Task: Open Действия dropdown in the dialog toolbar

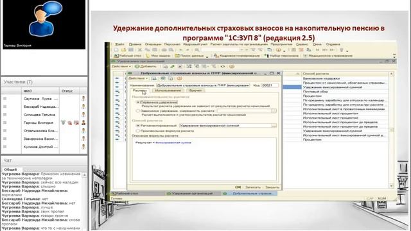Action: pos(138,78)
